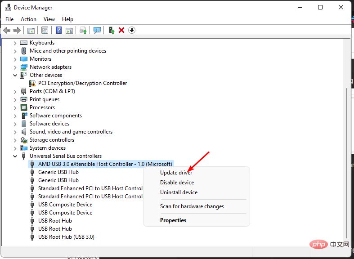Open the Action menu
Screen dimensions: 354x259
pos(28,19)
